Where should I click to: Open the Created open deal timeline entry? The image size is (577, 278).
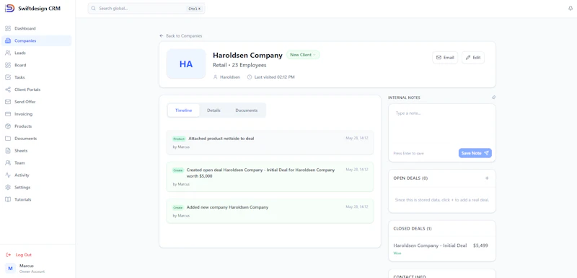[270, 177]
